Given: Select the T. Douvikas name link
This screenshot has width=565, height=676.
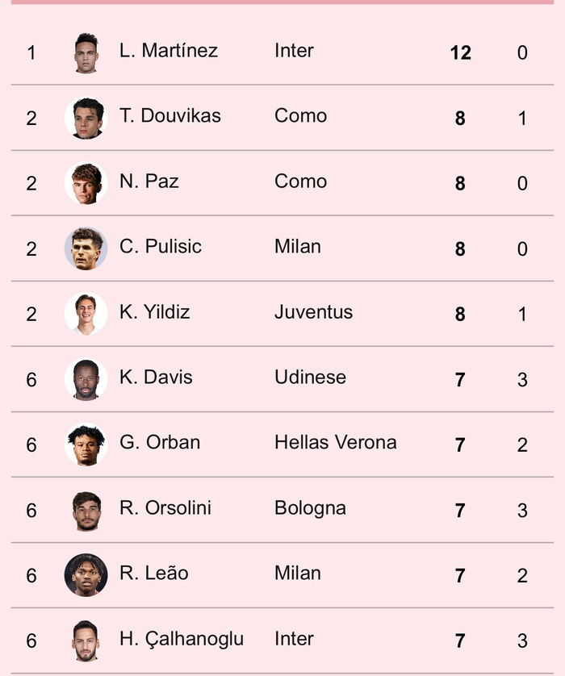Looking at the screenshot, I should point(170,116).
